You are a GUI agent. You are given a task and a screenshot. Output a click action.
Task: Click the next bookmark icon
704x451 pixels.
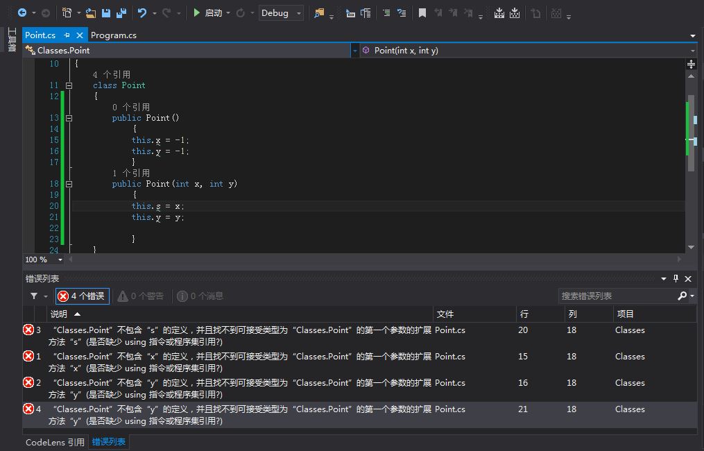click(x=453, y=13)
